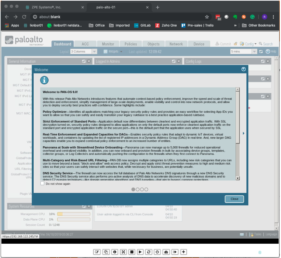Open the dashboard gauge icon in bottom toolbar
The image size is (281, 258).
pos(166,252)
